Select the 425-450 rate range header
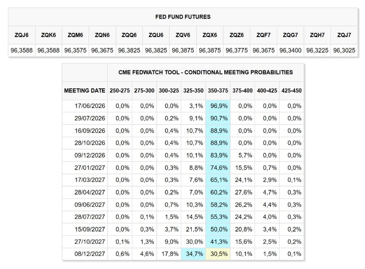365x269 pixels. [x=291, y=91]
